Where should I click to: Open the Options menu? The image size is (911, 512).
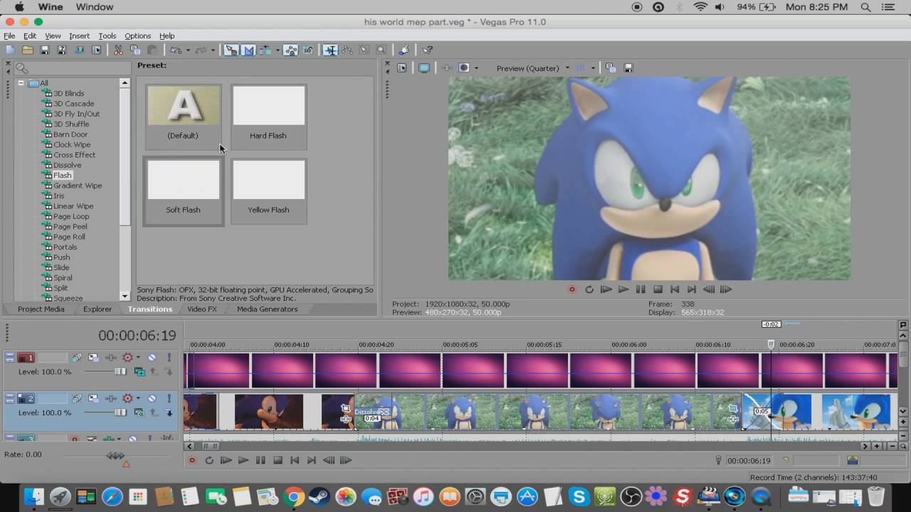pyautogui.click(x=137, y=36)
